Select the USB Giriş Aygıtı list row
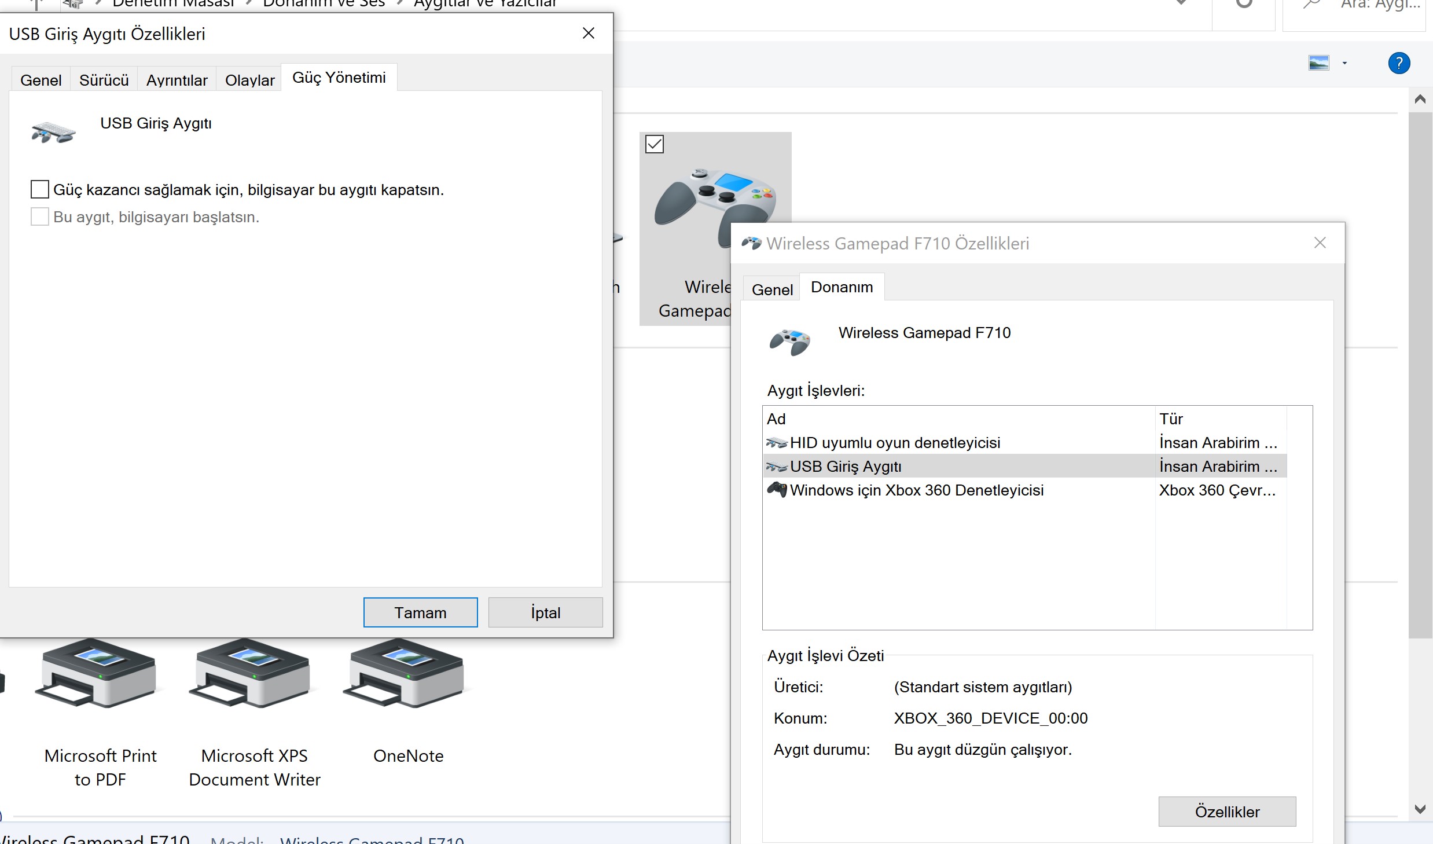Viewport: 1433px width, 844px height. [x=1024, y=467]
